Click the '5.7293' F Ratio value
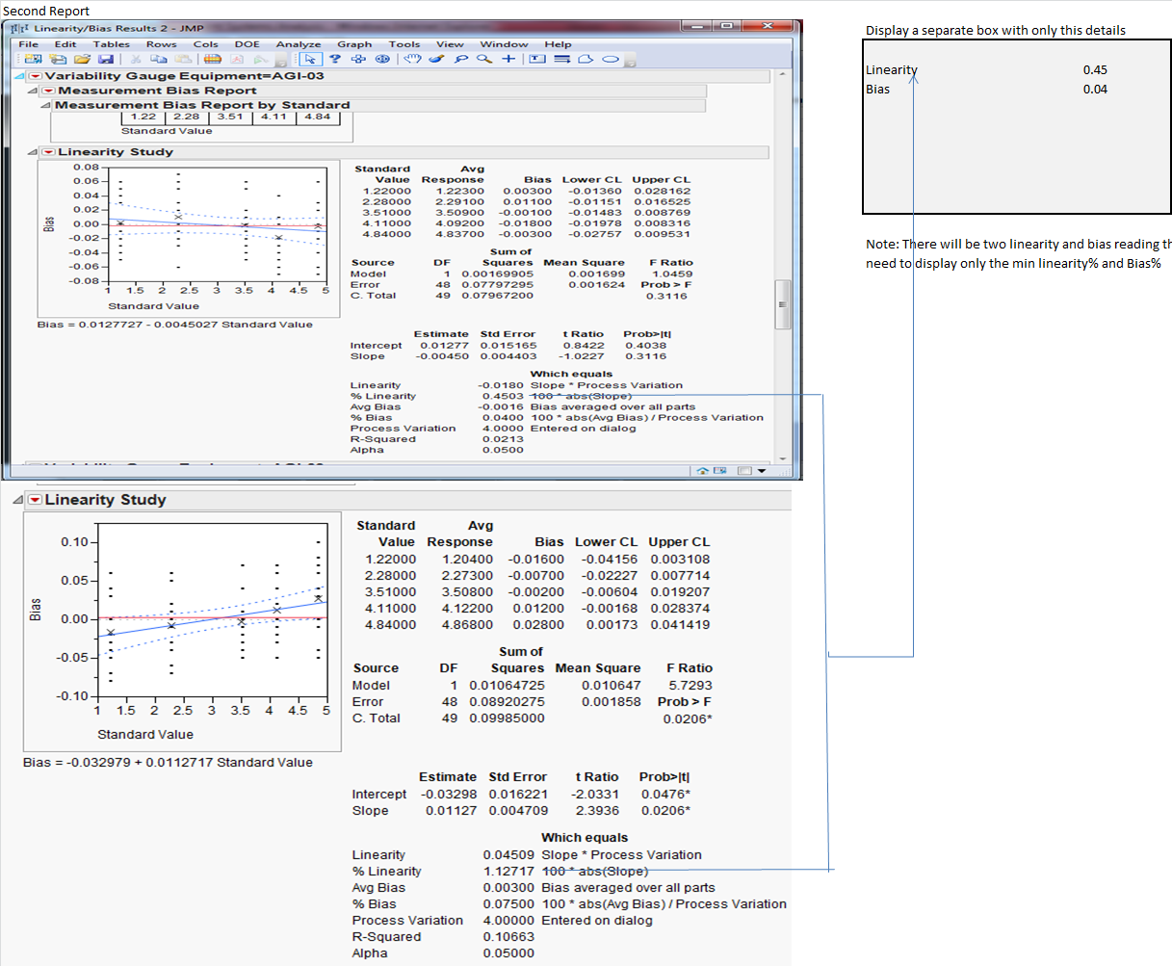 click(x=690, y=686)
